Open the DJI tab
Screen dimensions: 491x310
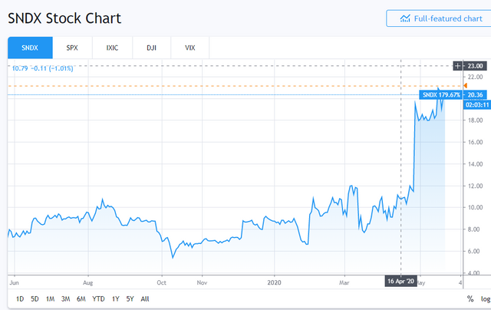tap(152, 48)
